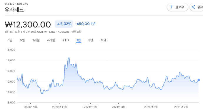Switch to the 1개월 range tab
The image size is (203, 110).
tap(36, 40)
